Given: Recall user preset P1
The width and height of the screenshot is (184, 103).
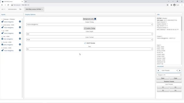Looking at the screenshot, I should click(163, 87).
